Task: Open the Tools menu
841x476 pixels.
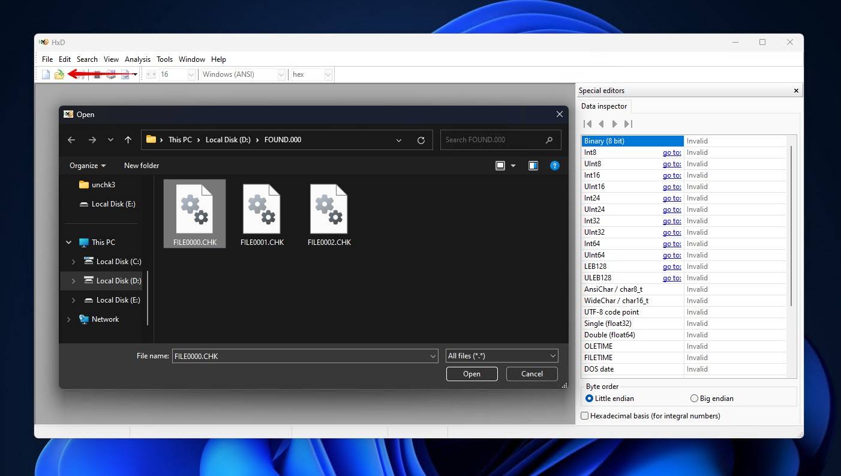Action: click(164, 59)
